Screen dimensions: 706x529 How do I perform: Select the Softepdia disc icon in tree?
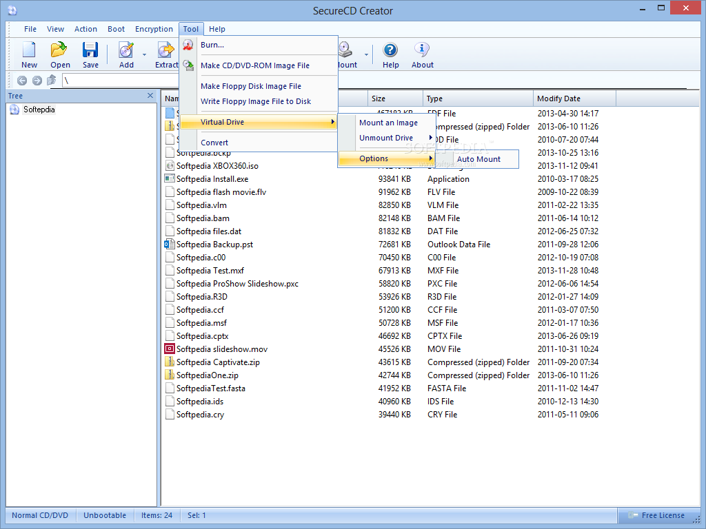[x=14, y=110]
